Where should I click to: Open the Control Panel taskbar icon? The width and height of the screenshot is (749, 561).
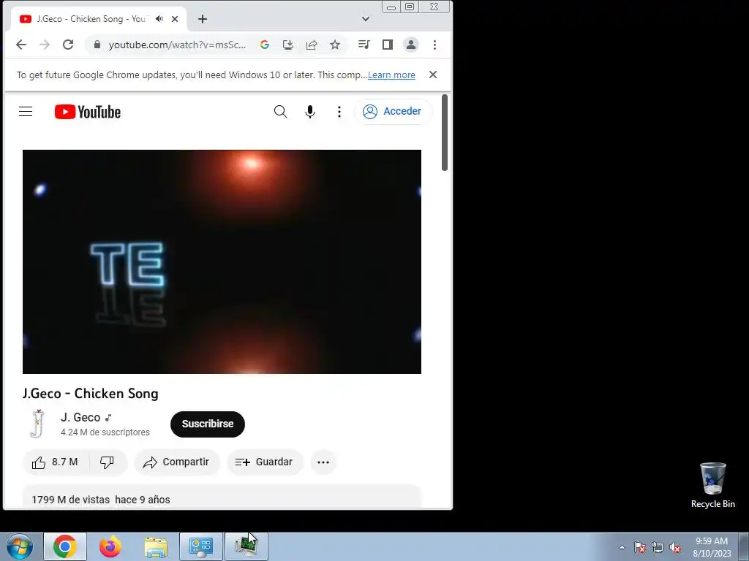point(201,546)
